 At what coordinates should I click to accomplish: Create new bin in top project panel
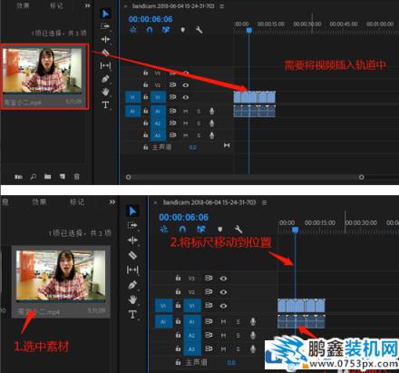click(47, 176)
